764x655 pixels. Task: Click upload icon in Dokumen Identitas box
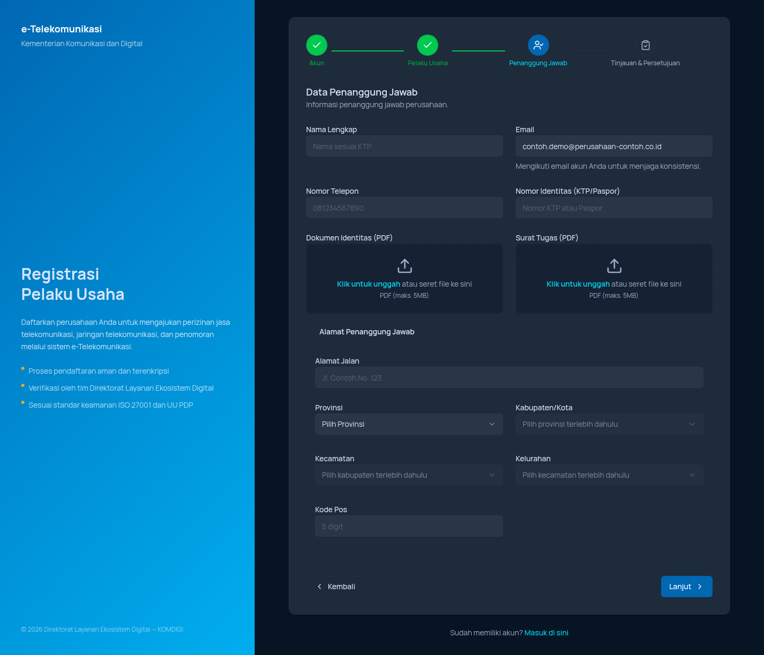pos(405,265)
